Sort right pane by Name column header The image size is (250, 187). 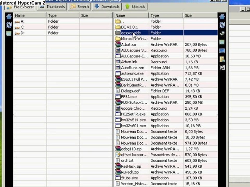pyautogui.click(x=131, y=15)
